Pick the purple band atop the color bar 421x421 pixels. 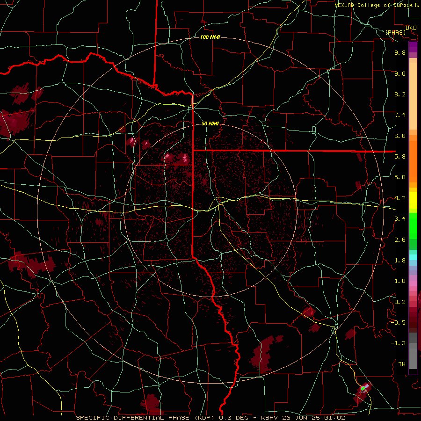[x=413, y=47]
